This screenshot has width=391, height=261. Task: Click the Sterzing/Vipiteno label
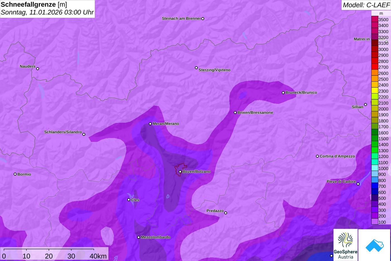coord(214,70)
